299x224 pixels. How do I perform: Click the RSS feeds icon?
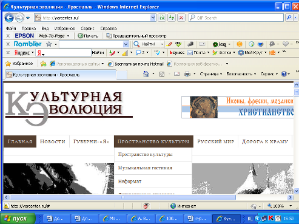tap(162, 74)
